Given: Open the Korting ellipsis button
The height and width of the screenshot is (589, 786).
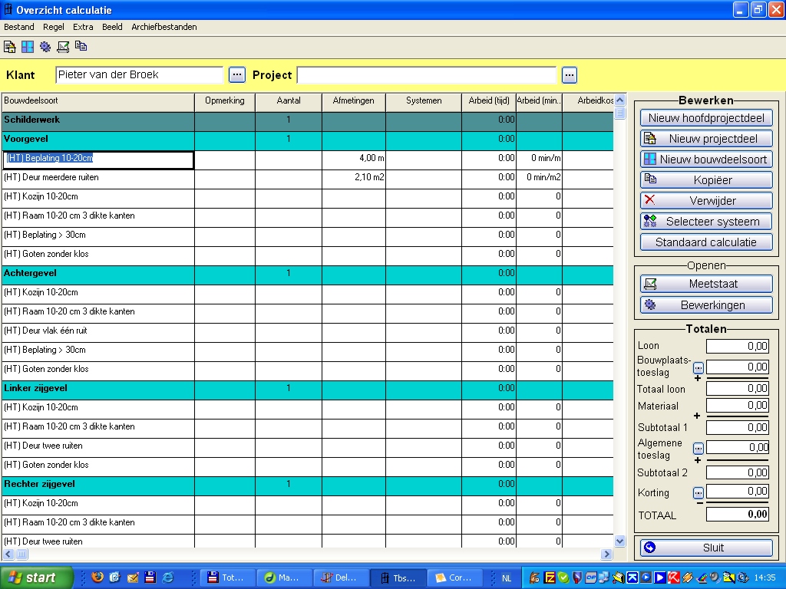Looking at the screenshot, I should 698,493.
